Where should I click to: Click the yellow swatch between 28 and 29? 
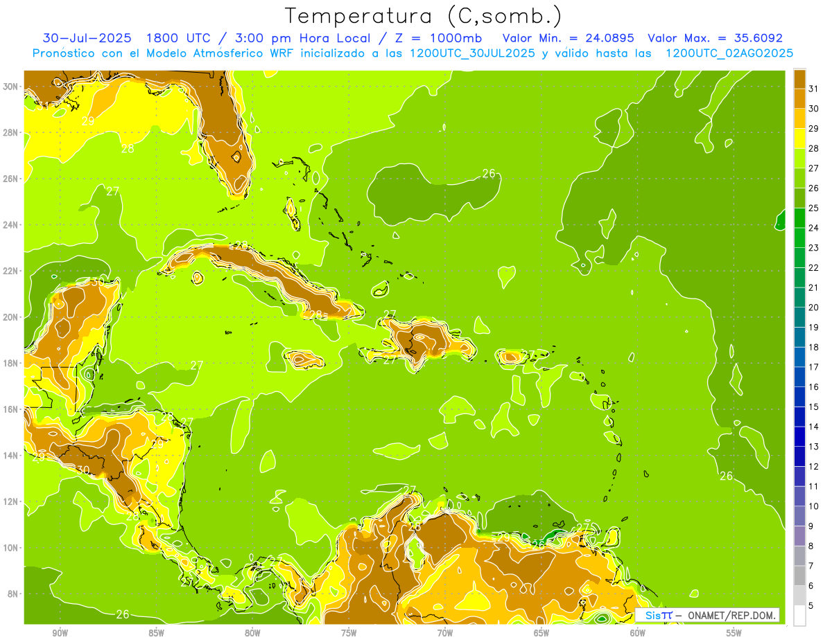pyautogui.click(x=799, y=139)
